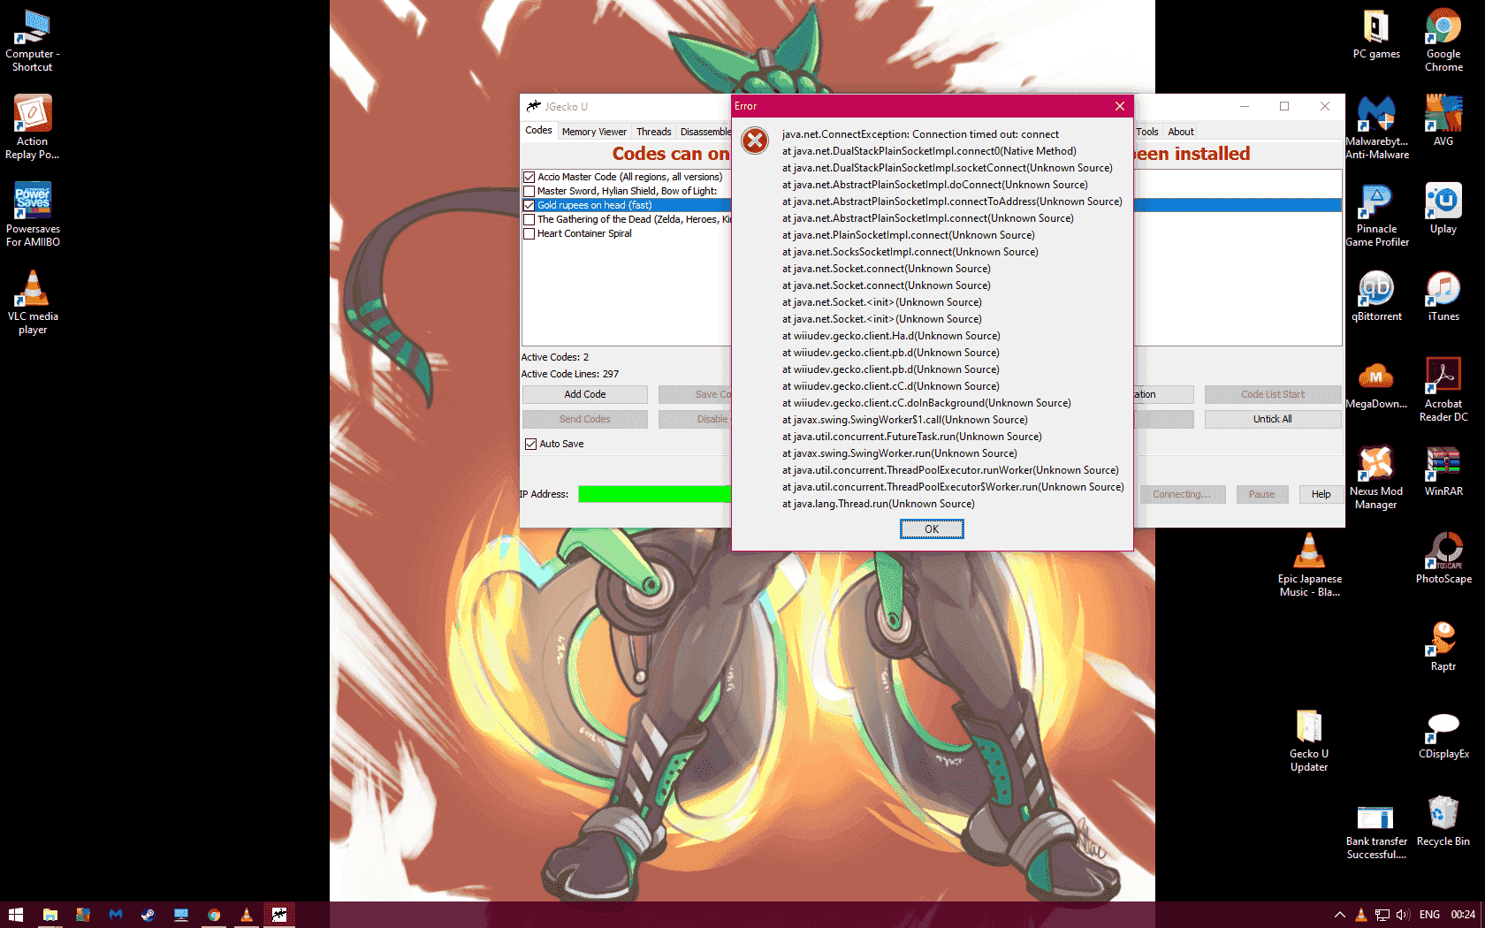This screenshot has width=1485, height=928.
Task: Select the Acrobat Reader DC icon
Action: click(x=1443, y=390)
